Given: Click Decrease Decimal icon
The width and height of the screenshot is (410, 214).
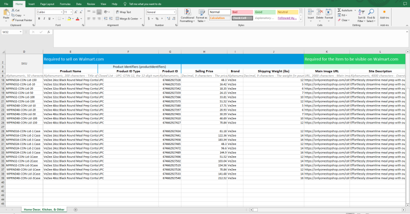Looking at the screenshot, I should coord(174,18).
